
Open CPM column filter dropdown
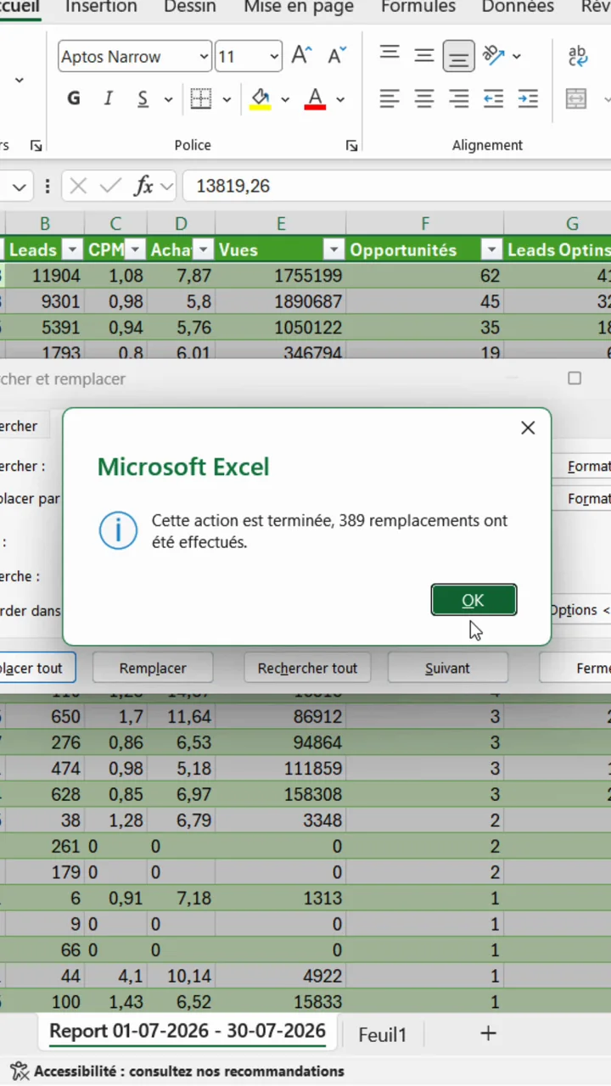pos(136,250)
